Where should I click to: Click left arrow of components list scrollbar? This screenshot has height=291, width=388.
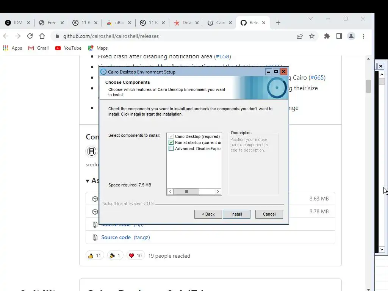[x=170, y=191]
